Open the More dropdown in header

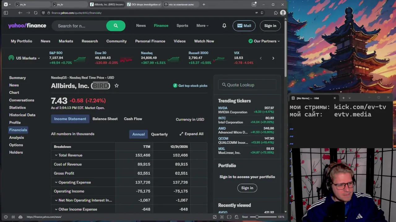tap(202, 26)
